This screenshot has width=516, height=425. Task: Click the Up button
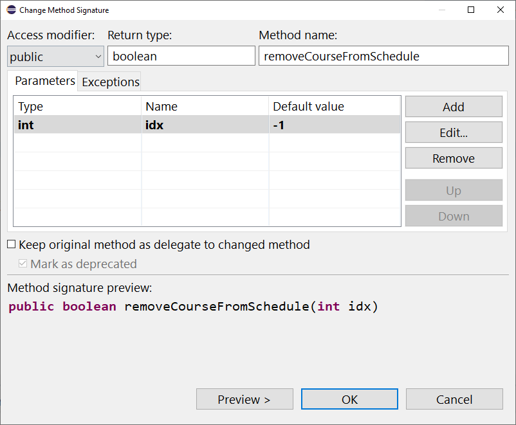pyautogui.click(x=453, y=190)
